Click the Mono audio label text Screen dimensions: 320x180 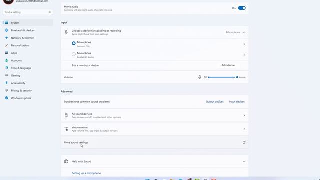click(x=71, y=7)
